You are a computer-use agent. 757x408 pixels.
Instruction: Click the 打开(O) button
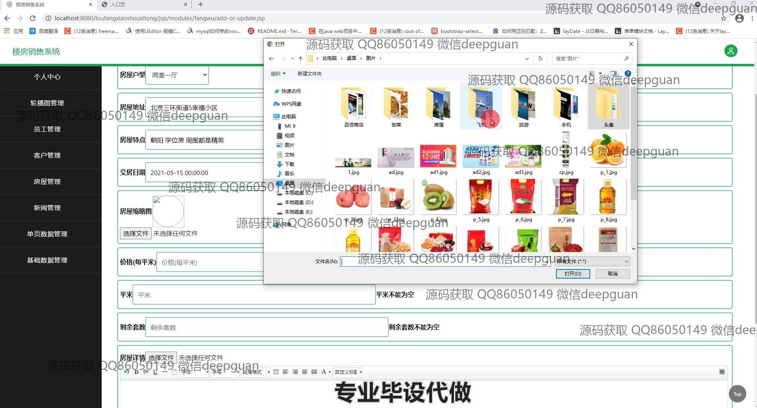573,273
